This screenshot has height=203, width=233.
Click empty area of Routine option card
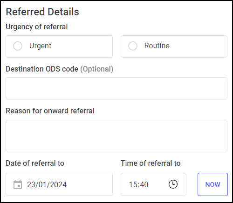click(199, 46)
